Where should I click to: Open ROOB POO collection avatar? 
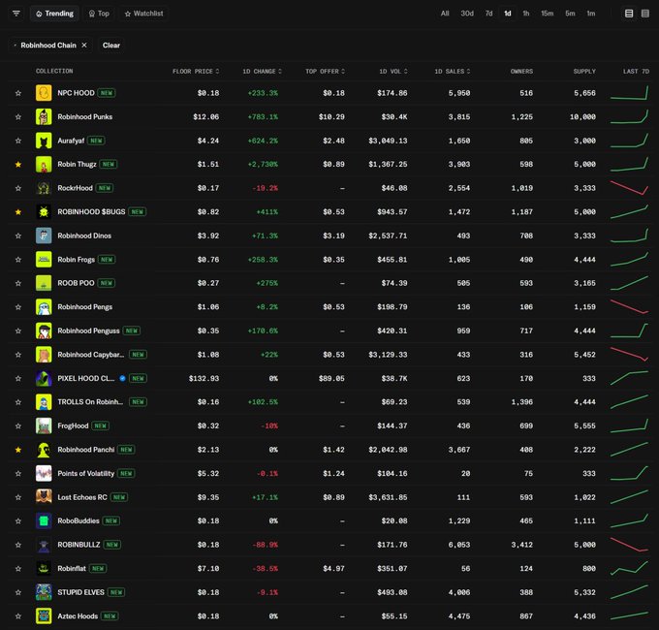tap(44, 283)
